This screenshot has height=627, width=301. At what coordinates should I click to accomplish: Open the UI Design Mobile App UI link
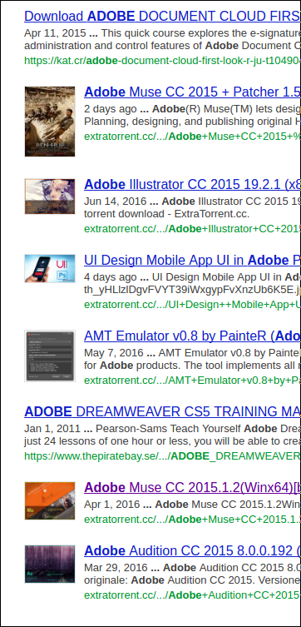[x=192, y=261]
